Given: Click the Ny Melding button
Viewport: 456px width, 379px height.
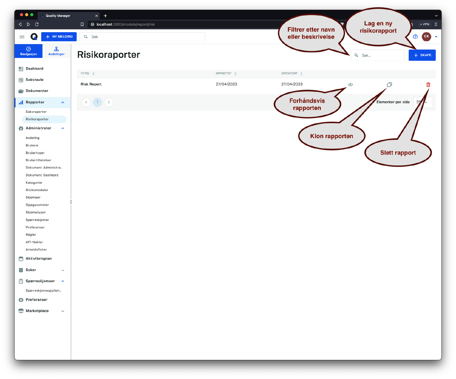Looking at the screenshot, I should 59,37.
